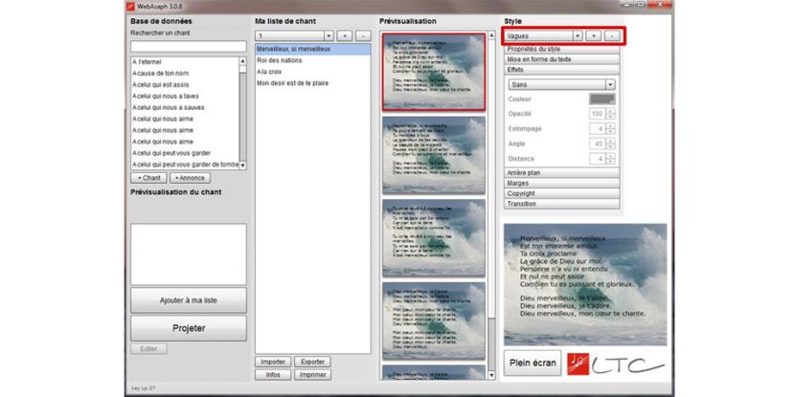Add a new song list with plus button
Screen dimensions: 794x397
point(345,36)
